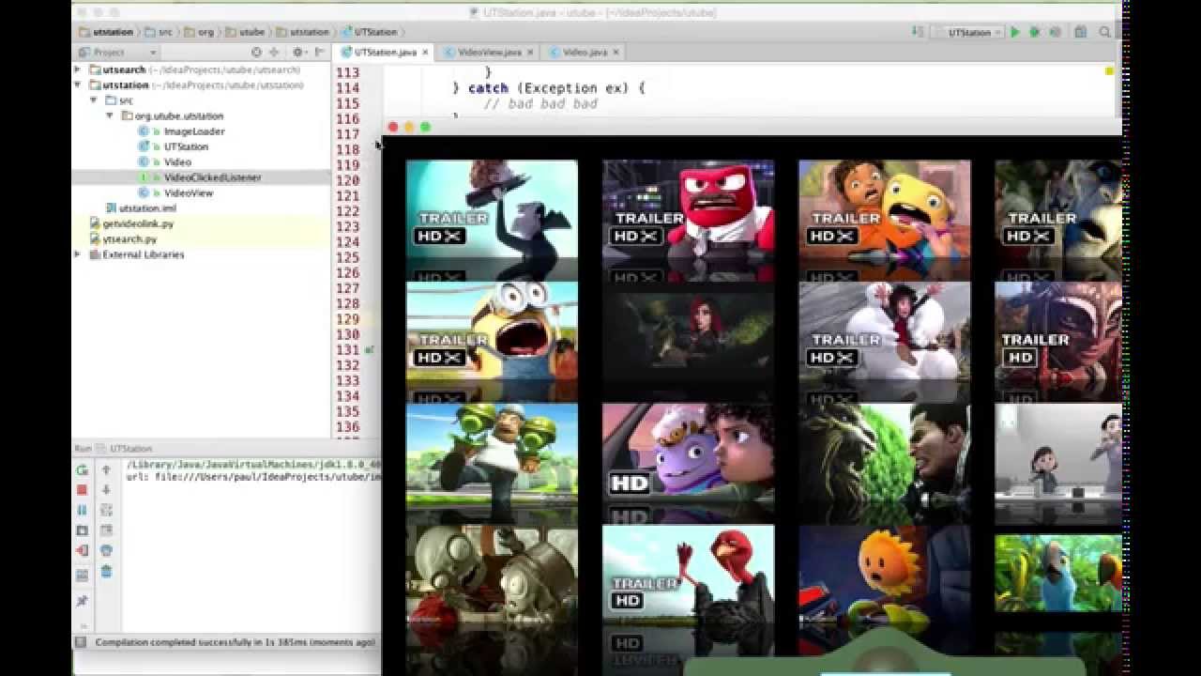Image resolution: width=1201 pixels, height=676 pixels.
Task: Pin the Run tab with the pin icon
Action: pos(82,601)
